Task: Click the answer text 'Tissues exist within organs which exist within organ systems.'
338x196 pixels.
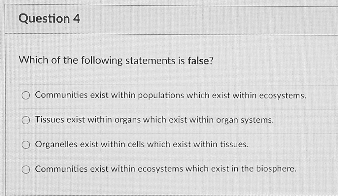Action: tap(154, 120)
